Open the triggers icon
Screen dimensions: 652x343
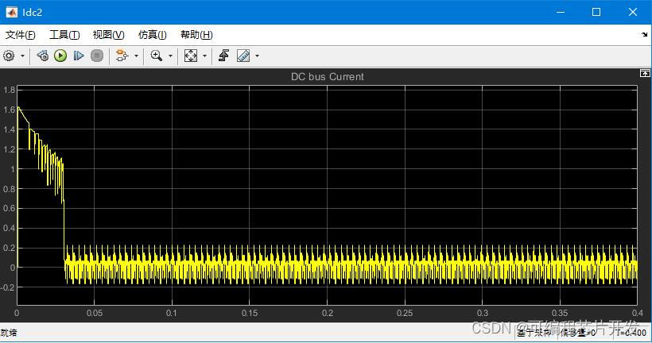(223, 56)
